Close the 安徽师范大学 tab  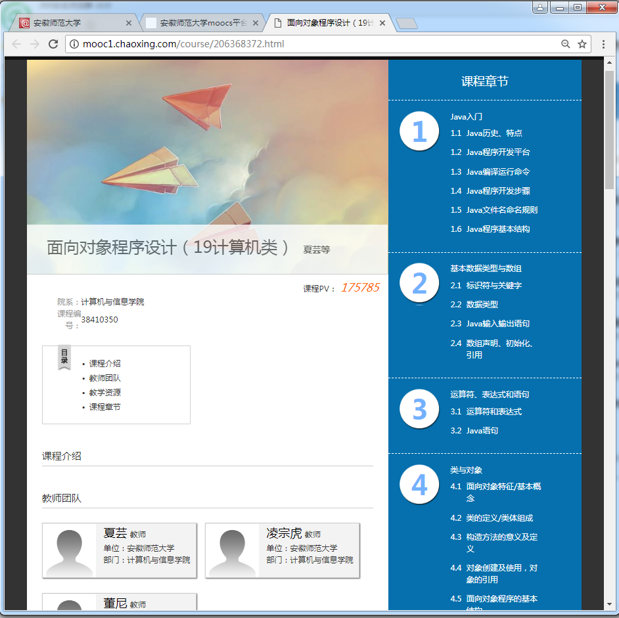[128, 23]
